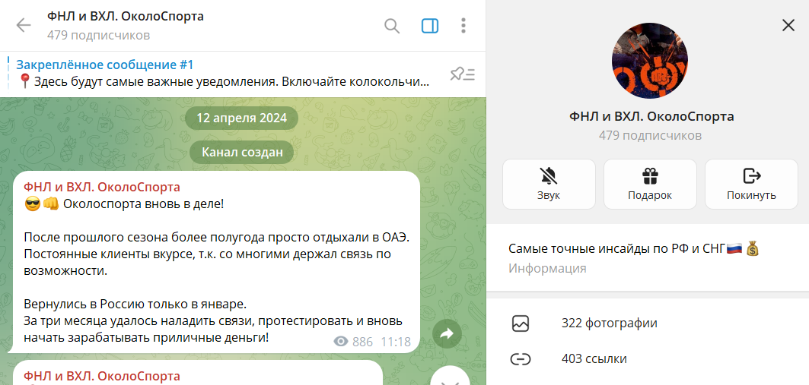Click the Канал создан service message
The width and height of the screenshot is (809, 385).
point(242,153)
